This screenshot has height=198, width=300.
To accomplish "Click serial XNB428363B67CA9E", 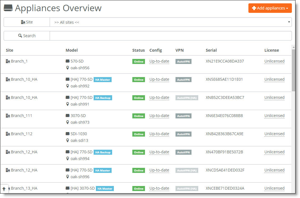I will (225, 134).
